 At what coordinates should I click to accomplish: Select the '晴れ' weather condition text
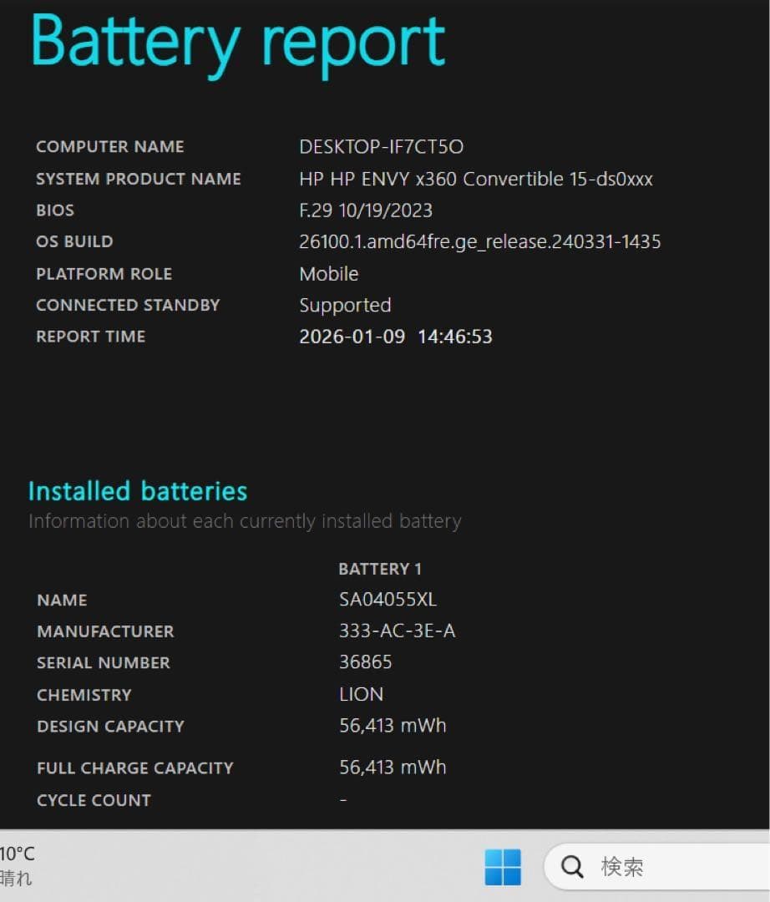pyautogui.click(x=14, y=879)
